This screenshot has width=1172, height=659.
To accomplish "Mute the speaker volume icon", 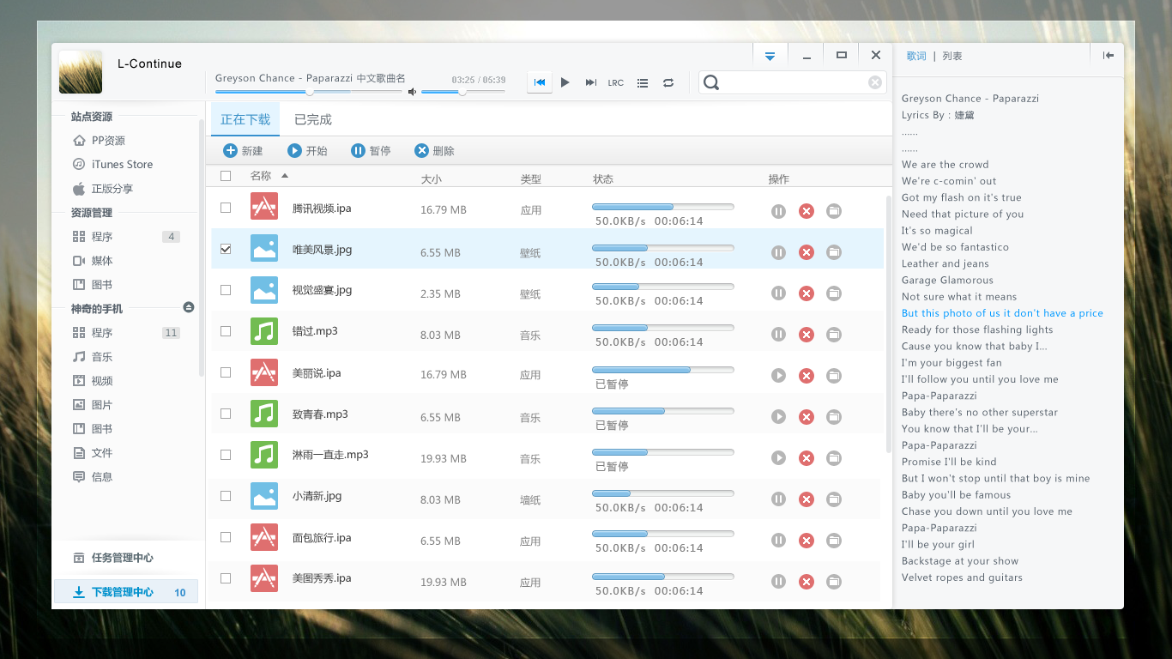I will tap(413, 92).
